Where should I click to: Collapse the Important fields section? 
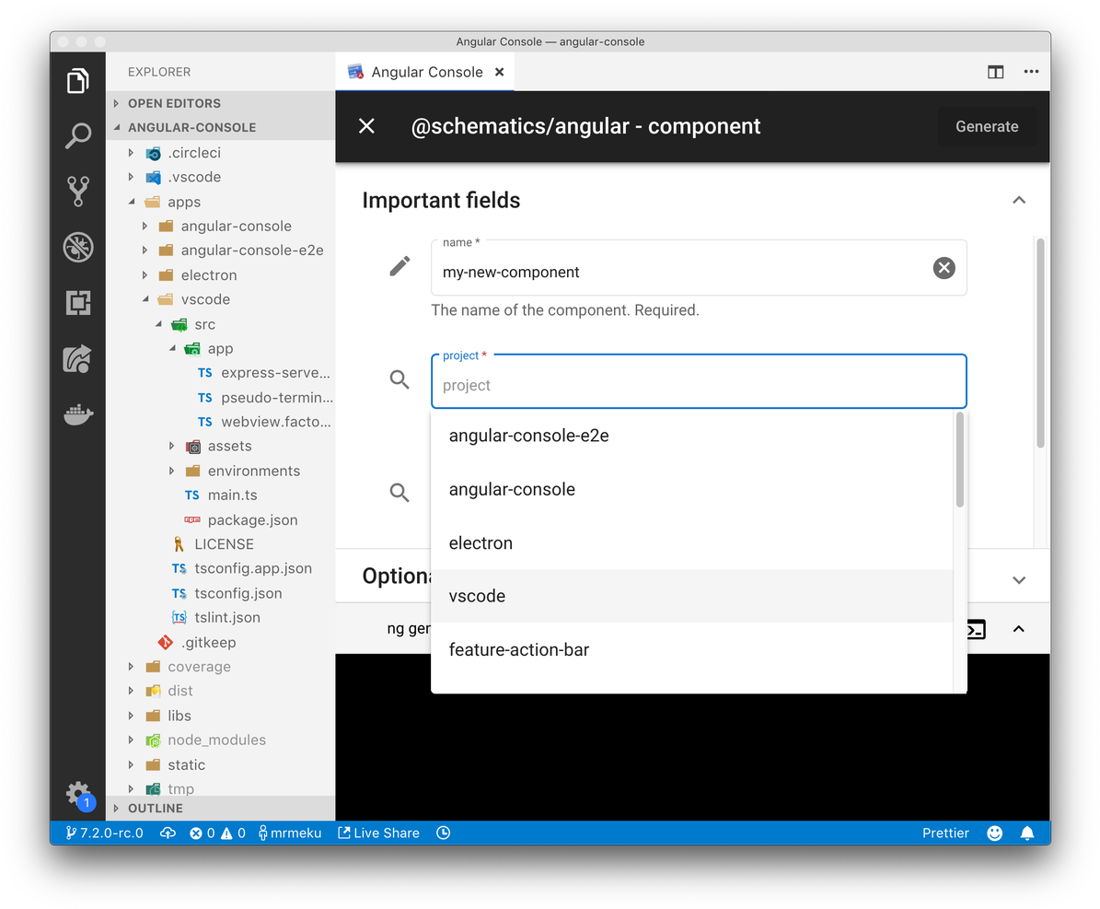click(1018, 201)
